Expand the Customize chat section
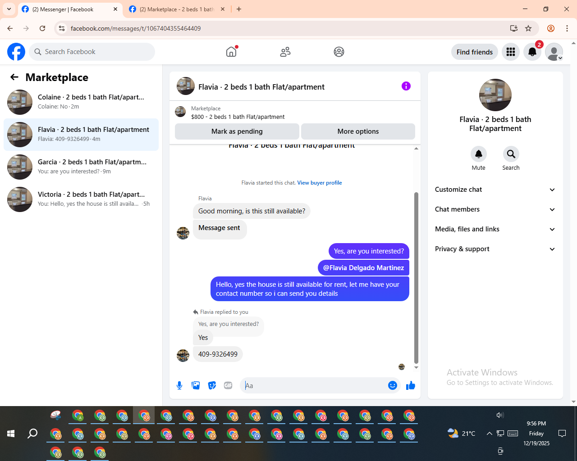 pos(495,190)
